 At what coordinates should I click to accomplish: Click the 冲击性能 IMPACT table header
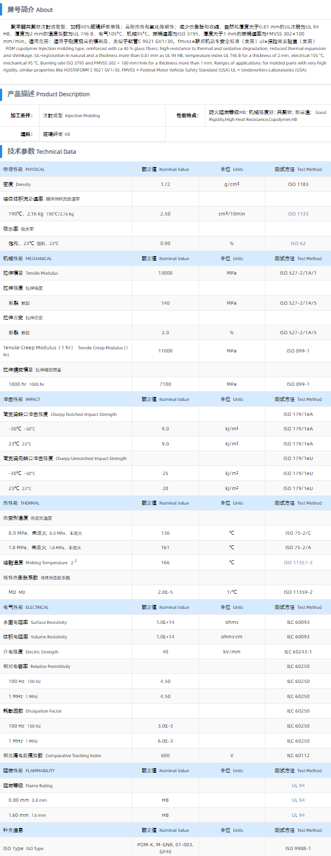pos(21,399)
